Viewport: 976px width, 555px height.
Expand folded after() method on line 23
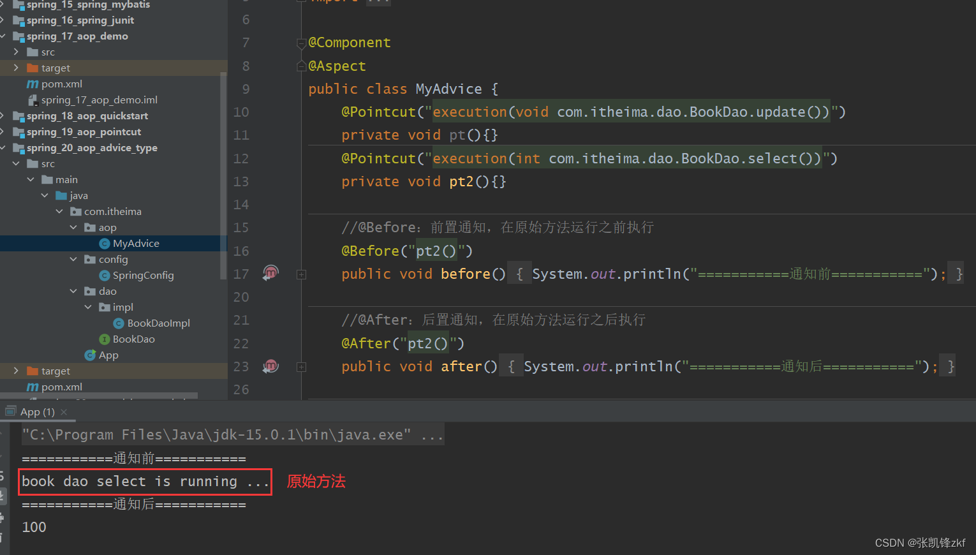click(301, 367)
